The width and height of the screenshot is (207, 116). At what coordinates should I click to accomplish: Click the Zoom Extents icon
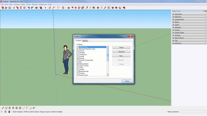(x=109, y=8)
